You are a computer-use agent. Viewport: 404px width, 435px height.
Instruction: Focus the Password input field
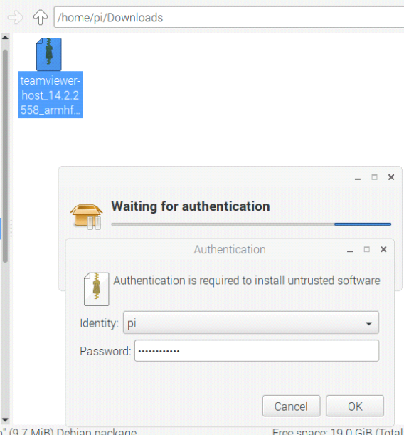(x=257, y=351)
